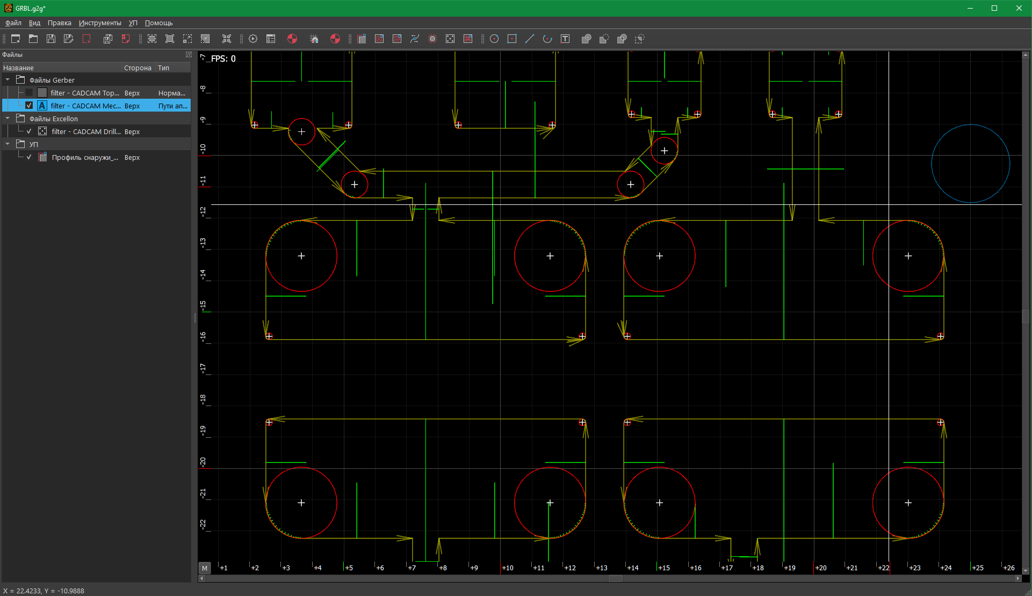Click the Save floppy disk icon
1032x596 pixels.
click(x=51, y=39)
